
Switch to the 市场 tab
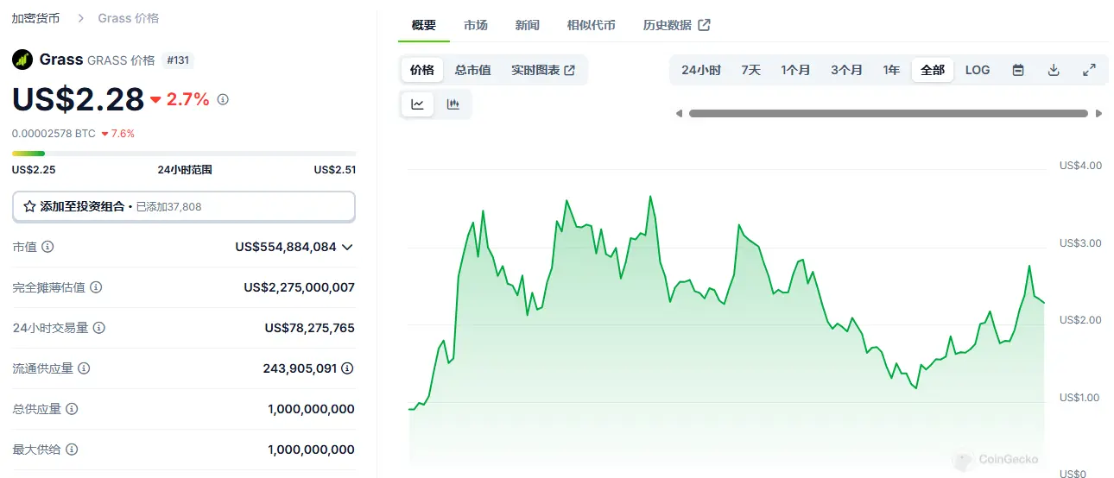[x=476, y=25]
